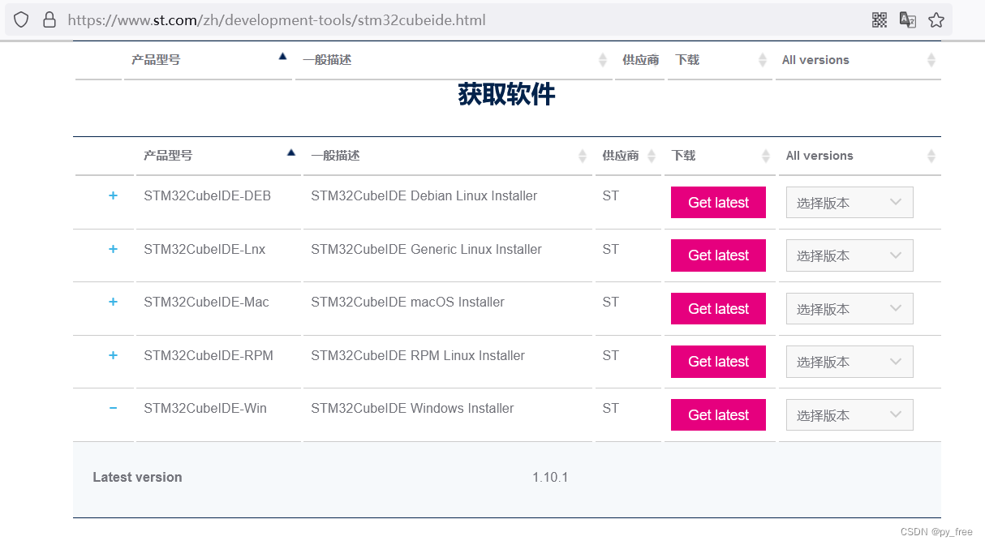This screenshot has height=545, width=985.
Task: Click STM32CubeIDE-DEB product name
Action: click(207, 195)
